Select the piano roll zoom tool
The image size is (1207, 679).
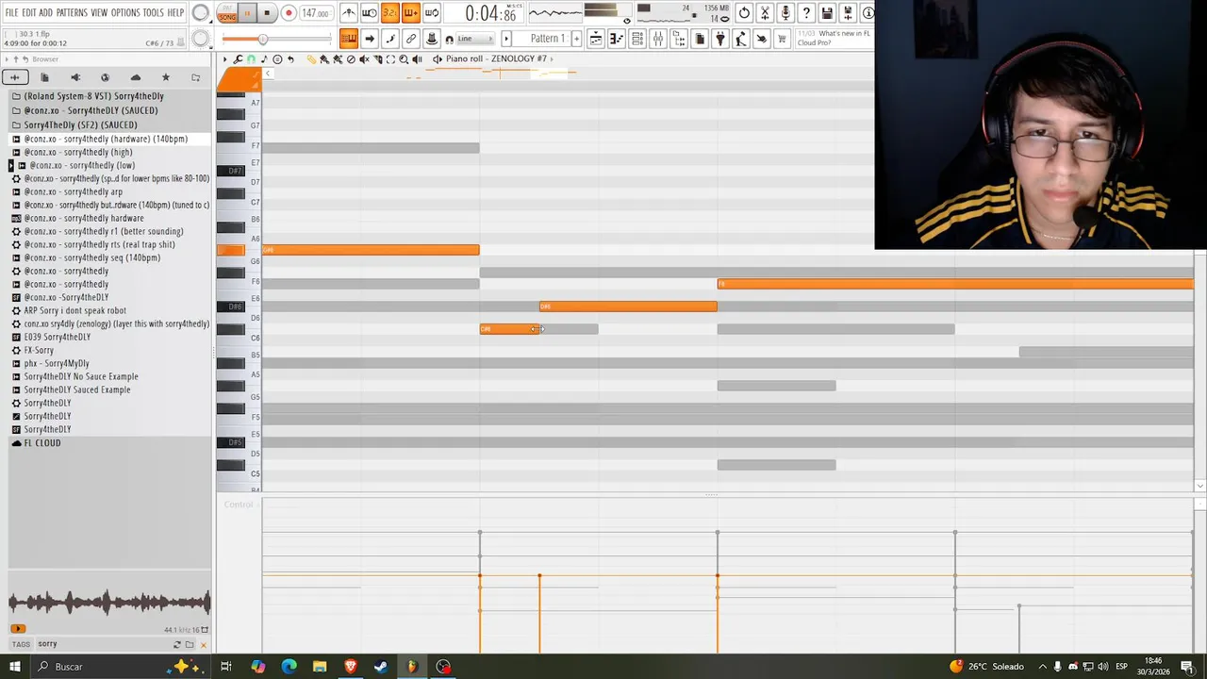click(404, 59)
